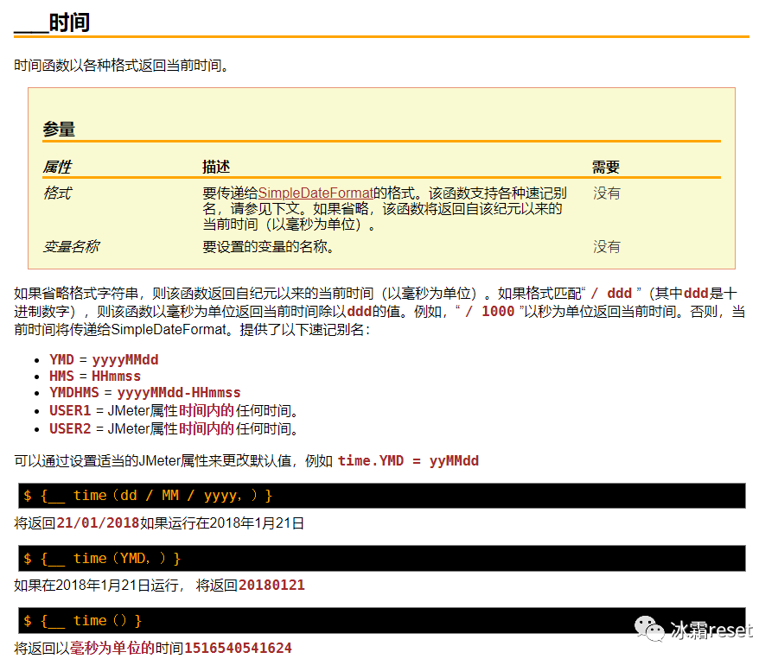Image resolution: width=778 pixels, height=665 pixels.
Task: Select the 需要 column header
Action: (606, 167)
